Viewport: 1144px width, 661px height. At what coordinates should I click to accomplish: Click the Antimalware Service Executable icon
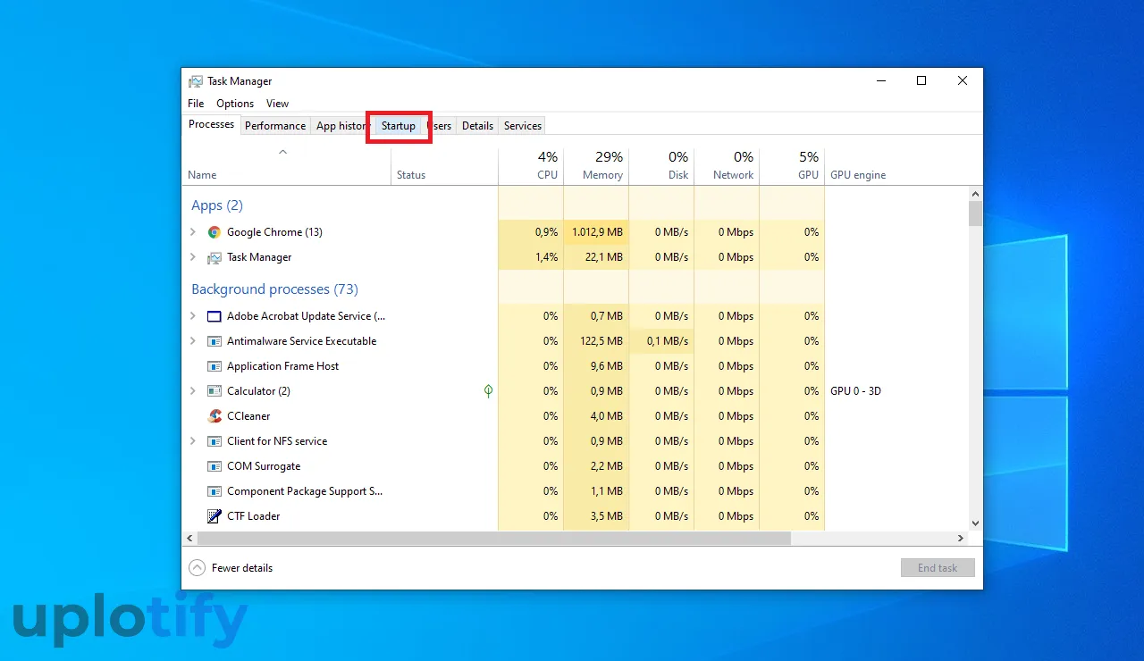point(214,341)
